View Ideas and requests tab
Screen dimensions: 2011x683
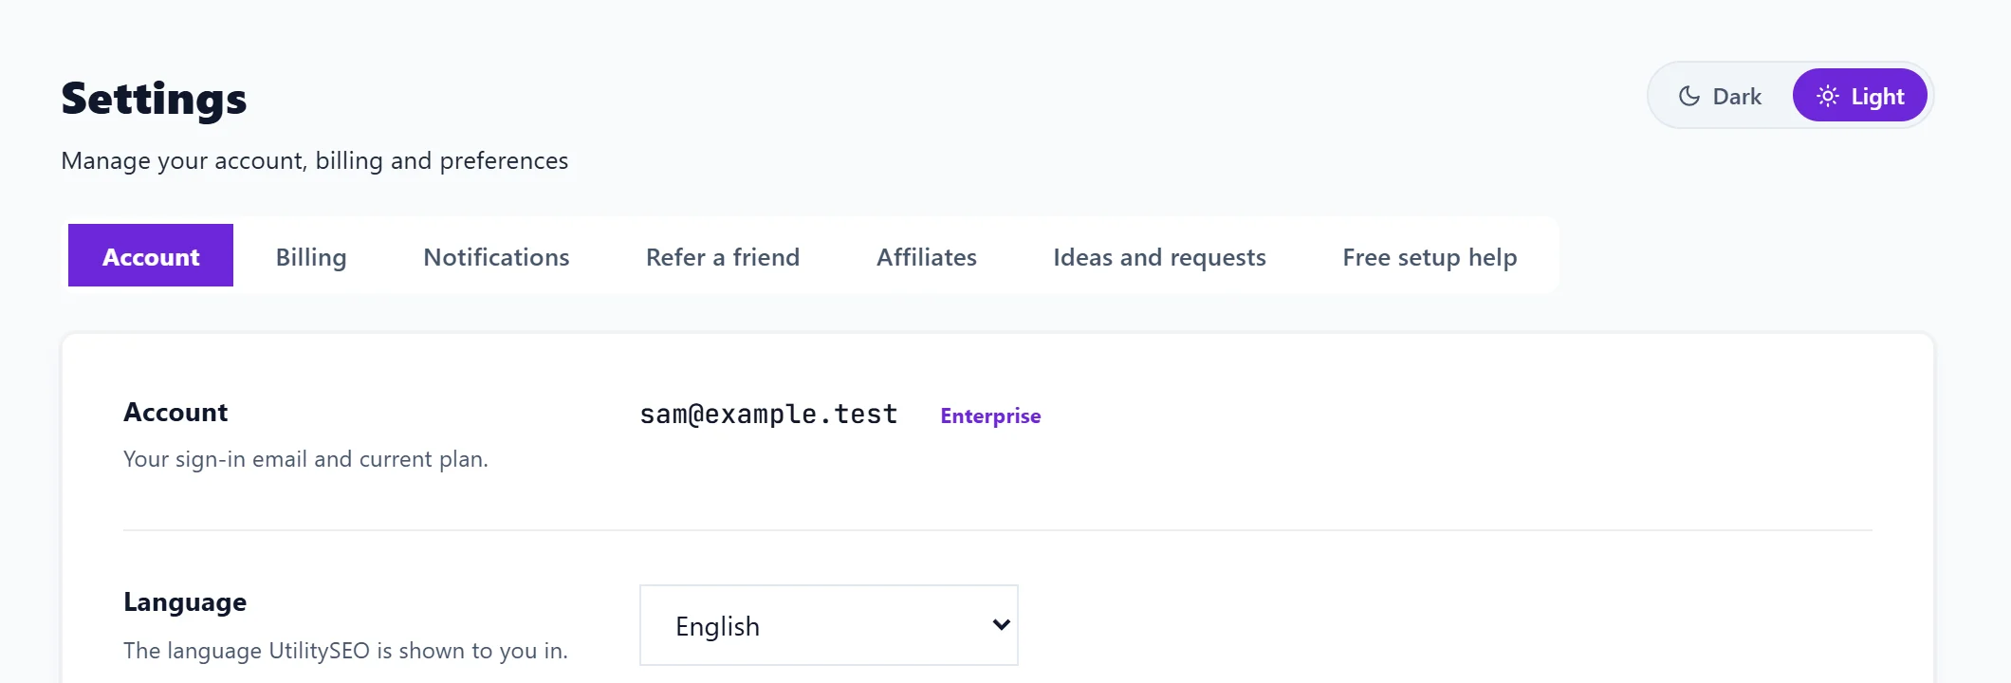(x=1159, y=256)
